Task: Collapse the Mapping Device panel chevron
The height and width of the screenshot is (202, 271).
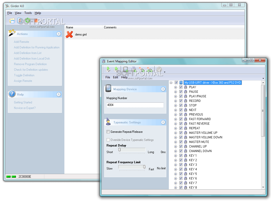Action: pyautogui.click(x=163, y=89)
